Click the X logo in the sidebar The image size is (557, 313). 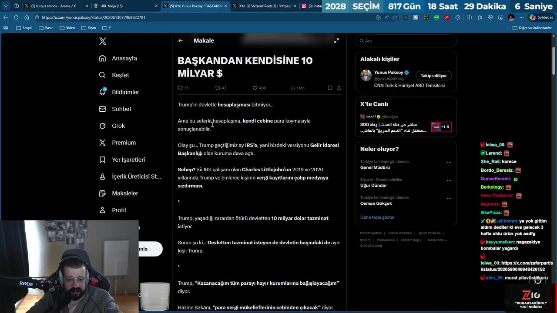pyautogui.click(x=103, y=41)
